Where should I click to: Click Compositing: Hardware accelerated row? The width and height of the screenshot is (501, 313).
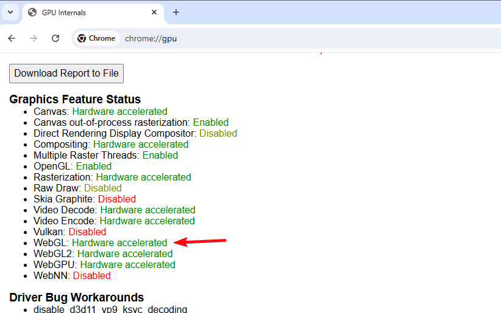coord(111,145)
